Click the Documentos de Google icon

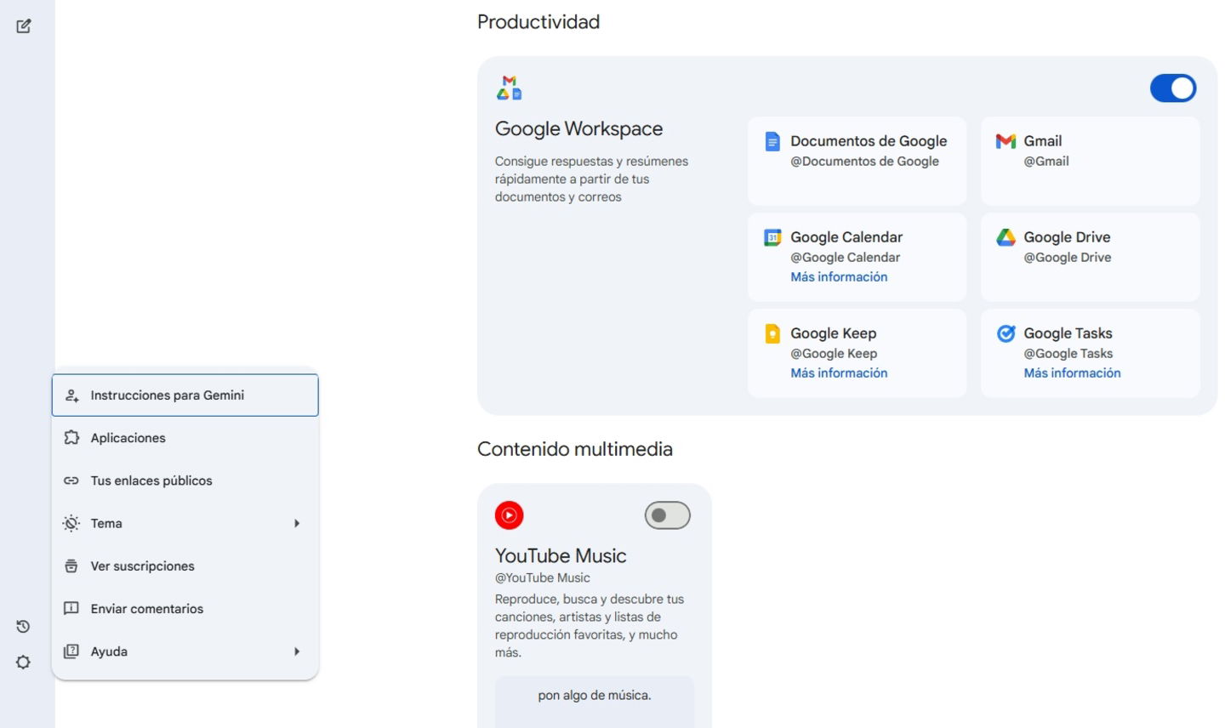[772, 141]
